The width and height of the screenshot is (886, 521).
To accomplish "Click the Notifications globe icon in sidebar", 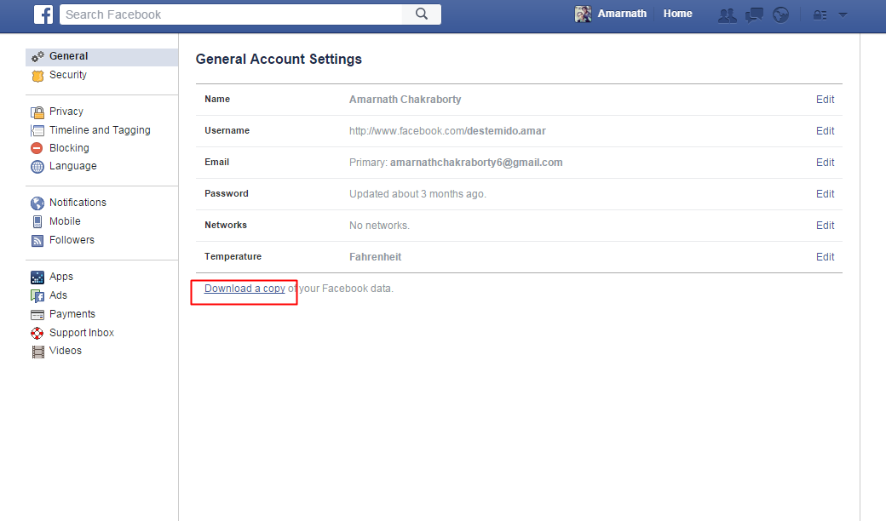I will tap(37, 203).
